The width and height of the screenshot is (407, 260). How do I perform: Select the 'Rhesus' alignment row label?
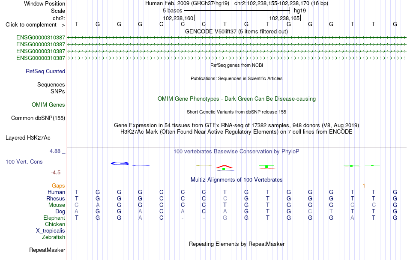56,198
